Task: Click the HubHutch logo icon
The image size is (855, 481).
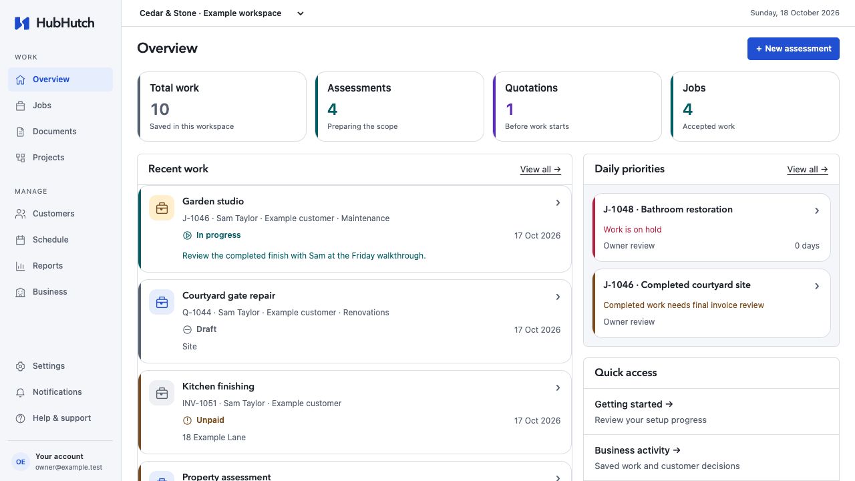Action: pos(22,23)
